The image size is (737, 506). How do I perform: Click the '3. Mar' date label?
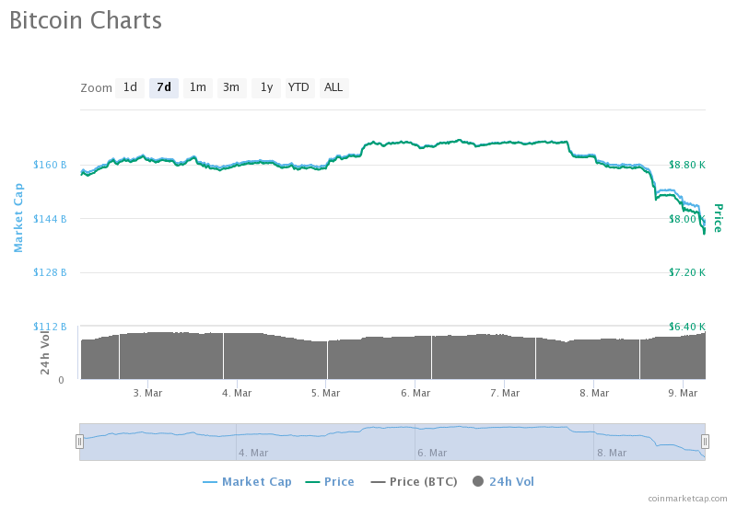click(x=147, y=394)
